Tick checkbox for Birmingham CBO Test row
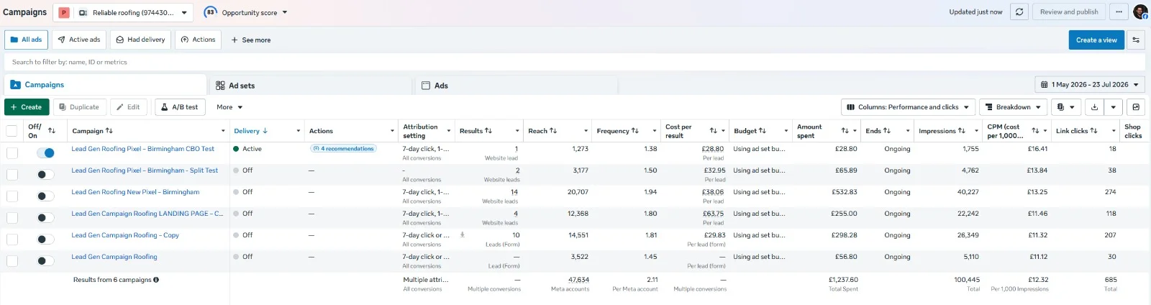The width and height of the screenshot is (1151, 305). (12, 152)
